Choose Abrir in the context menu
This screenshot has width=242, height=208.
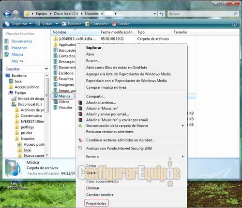pos(90,54)
